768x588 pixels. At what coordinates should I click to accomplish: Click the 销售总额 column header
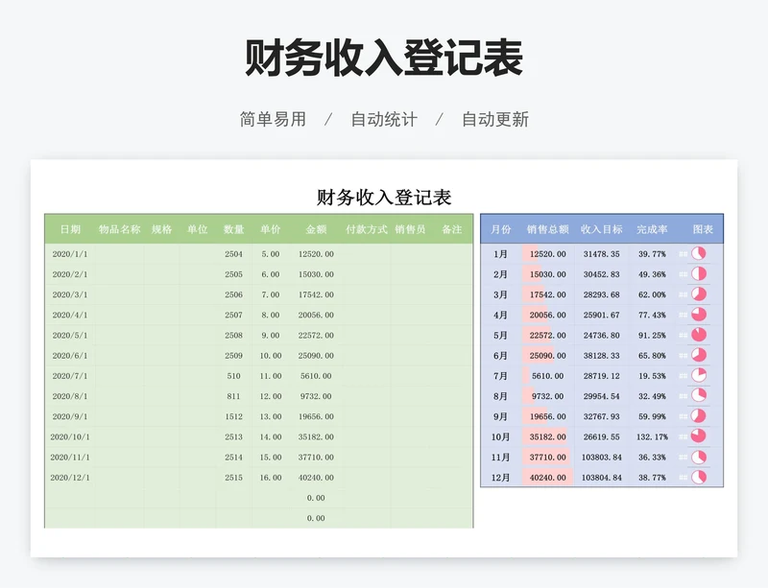tap(547, 230)
